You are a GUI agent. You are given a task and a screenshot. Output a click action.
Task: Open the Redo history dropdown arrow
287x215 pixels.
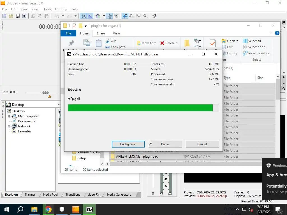[75, 16]
